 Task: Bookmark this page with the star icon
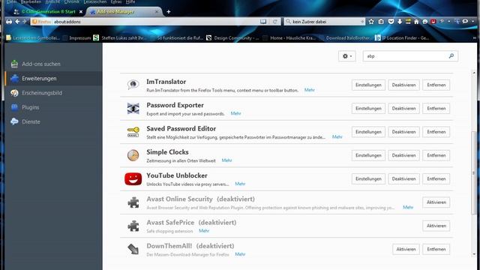pyautogui.click(x=371, y=22)
